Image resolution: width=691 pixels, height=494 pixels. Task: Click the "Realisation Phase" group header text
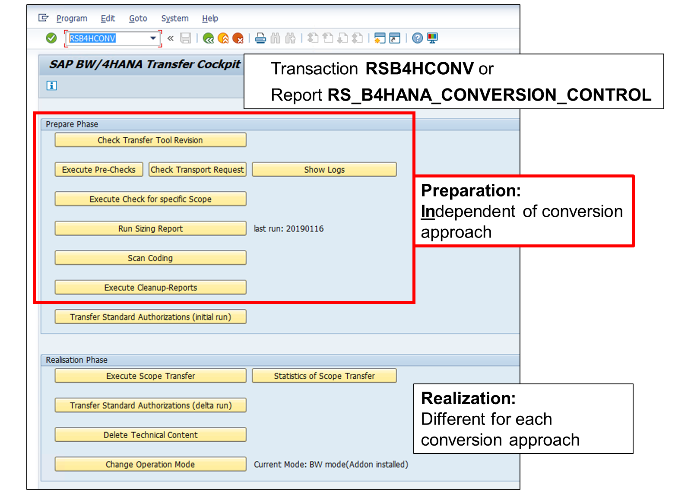pyautogui.click(x=76, y=360)
